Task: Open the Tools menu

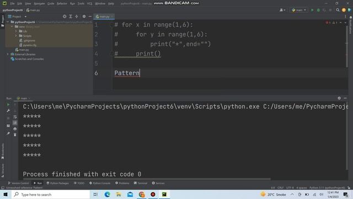Action: coord(81,4)
